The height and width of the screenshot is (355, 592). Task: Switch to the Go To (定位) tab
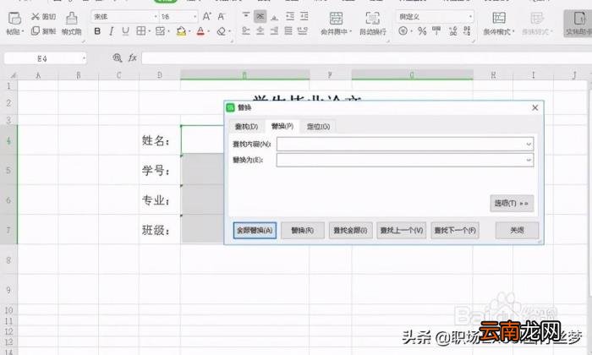click(318, 127)
